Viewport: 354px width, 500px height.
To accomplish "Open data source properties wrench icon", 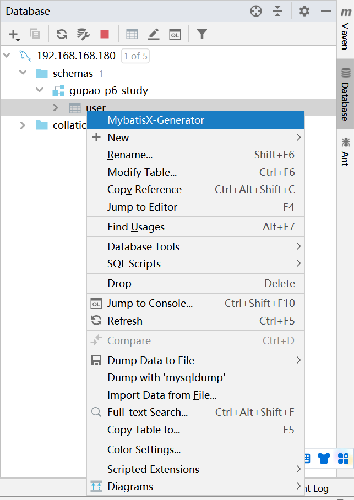I will tap(83, 35).
